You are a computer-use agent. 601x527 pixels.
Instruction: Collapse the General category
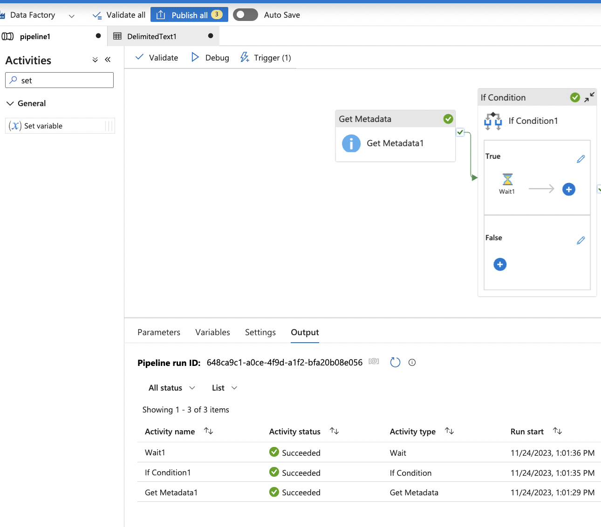(10, 103)
